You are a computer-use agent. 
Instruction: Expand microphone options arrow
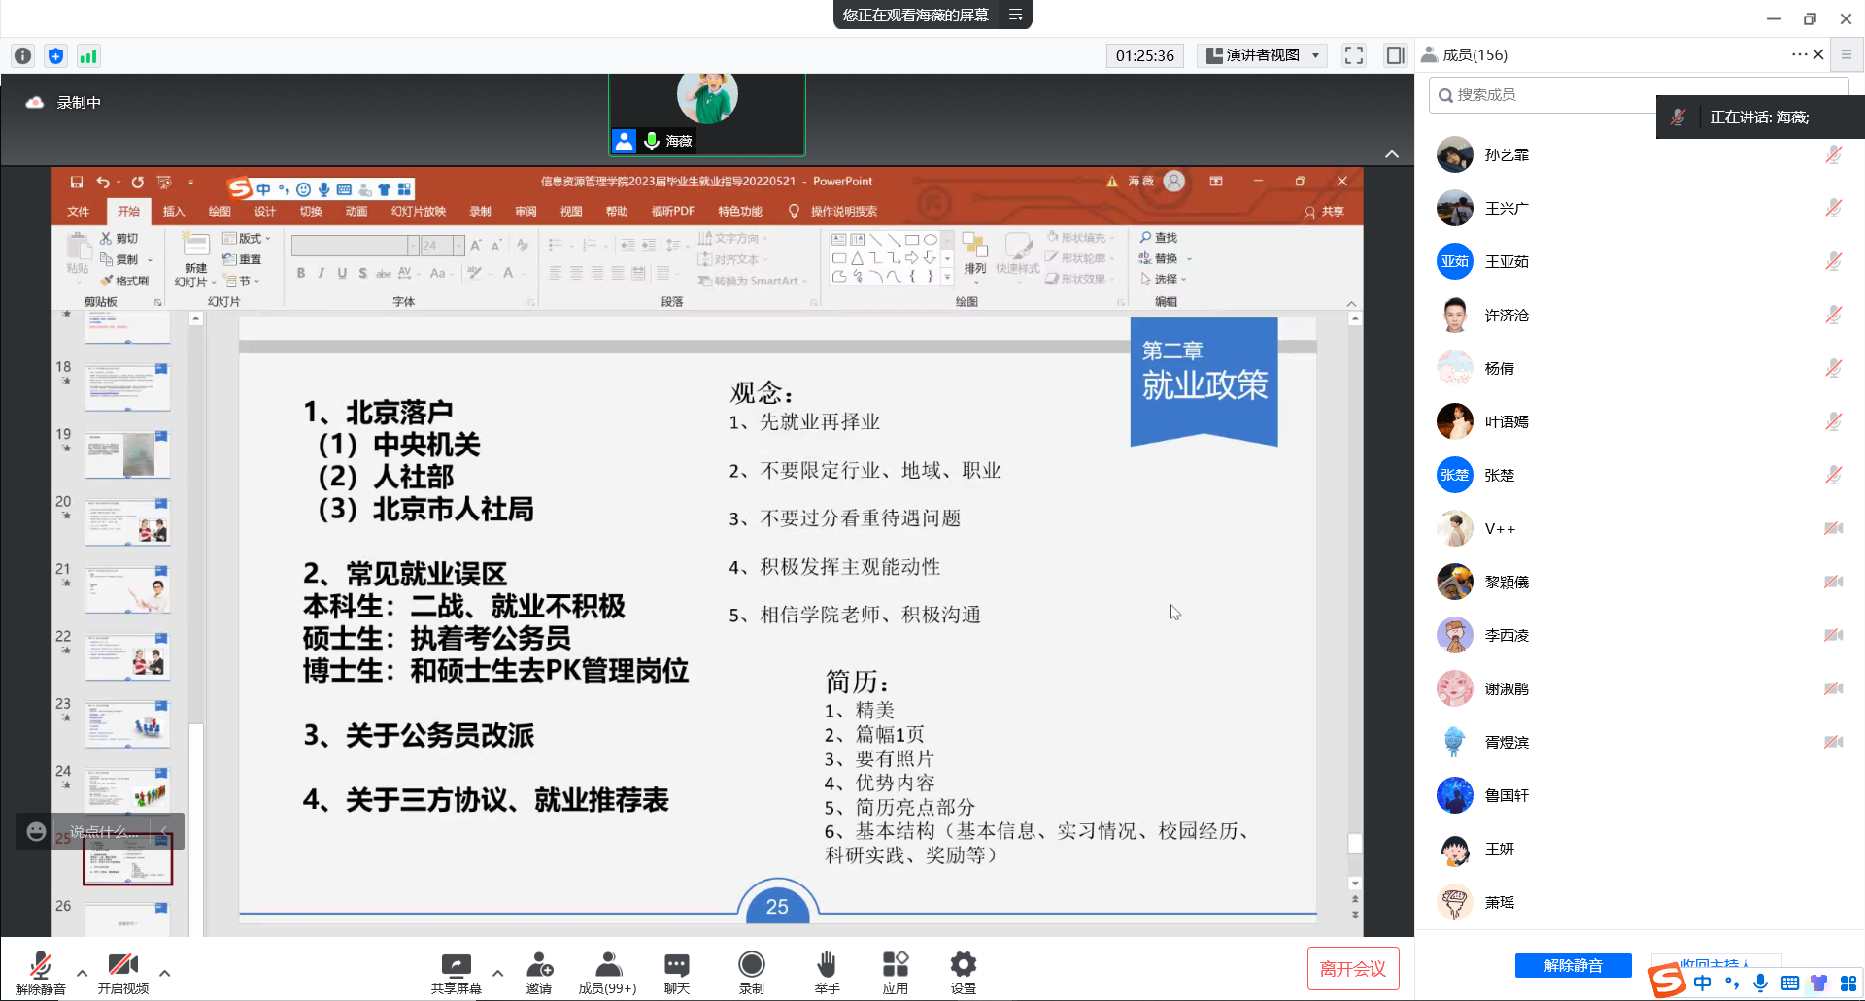82,972
